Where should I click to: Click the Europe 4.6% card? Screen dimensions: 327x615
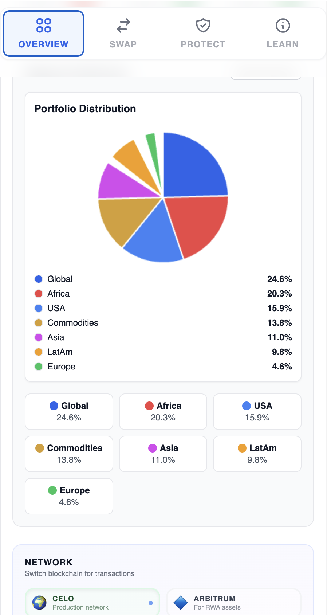point(69,496)
